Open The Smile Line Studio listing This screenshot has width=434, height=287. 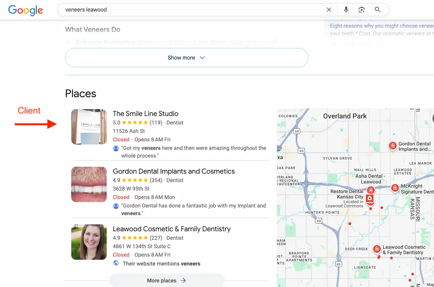click(146, 114)
